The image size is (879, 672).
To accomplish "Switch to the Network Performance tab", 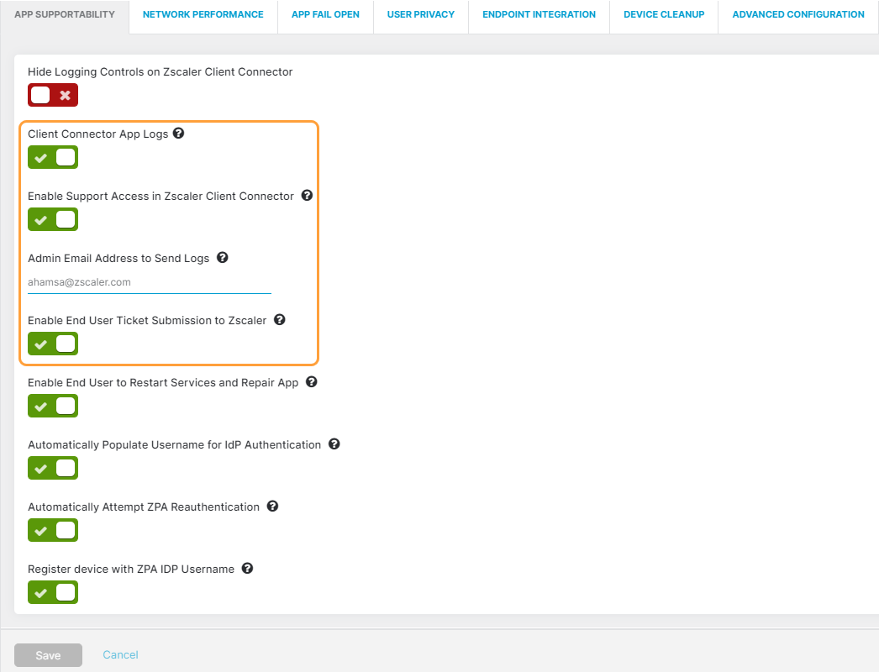I will (x=203, y=14).
